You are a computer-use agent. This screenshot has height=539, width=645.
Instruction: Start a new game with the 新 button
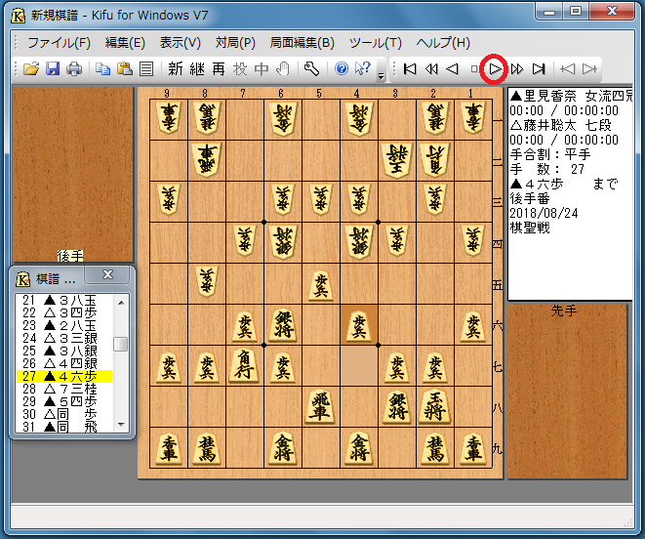click(x=175, y=69)
